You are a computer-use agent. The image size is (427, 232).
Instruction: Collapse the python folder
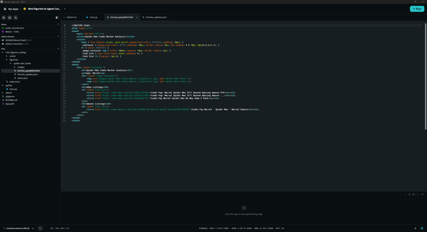[x=3, y=85]
